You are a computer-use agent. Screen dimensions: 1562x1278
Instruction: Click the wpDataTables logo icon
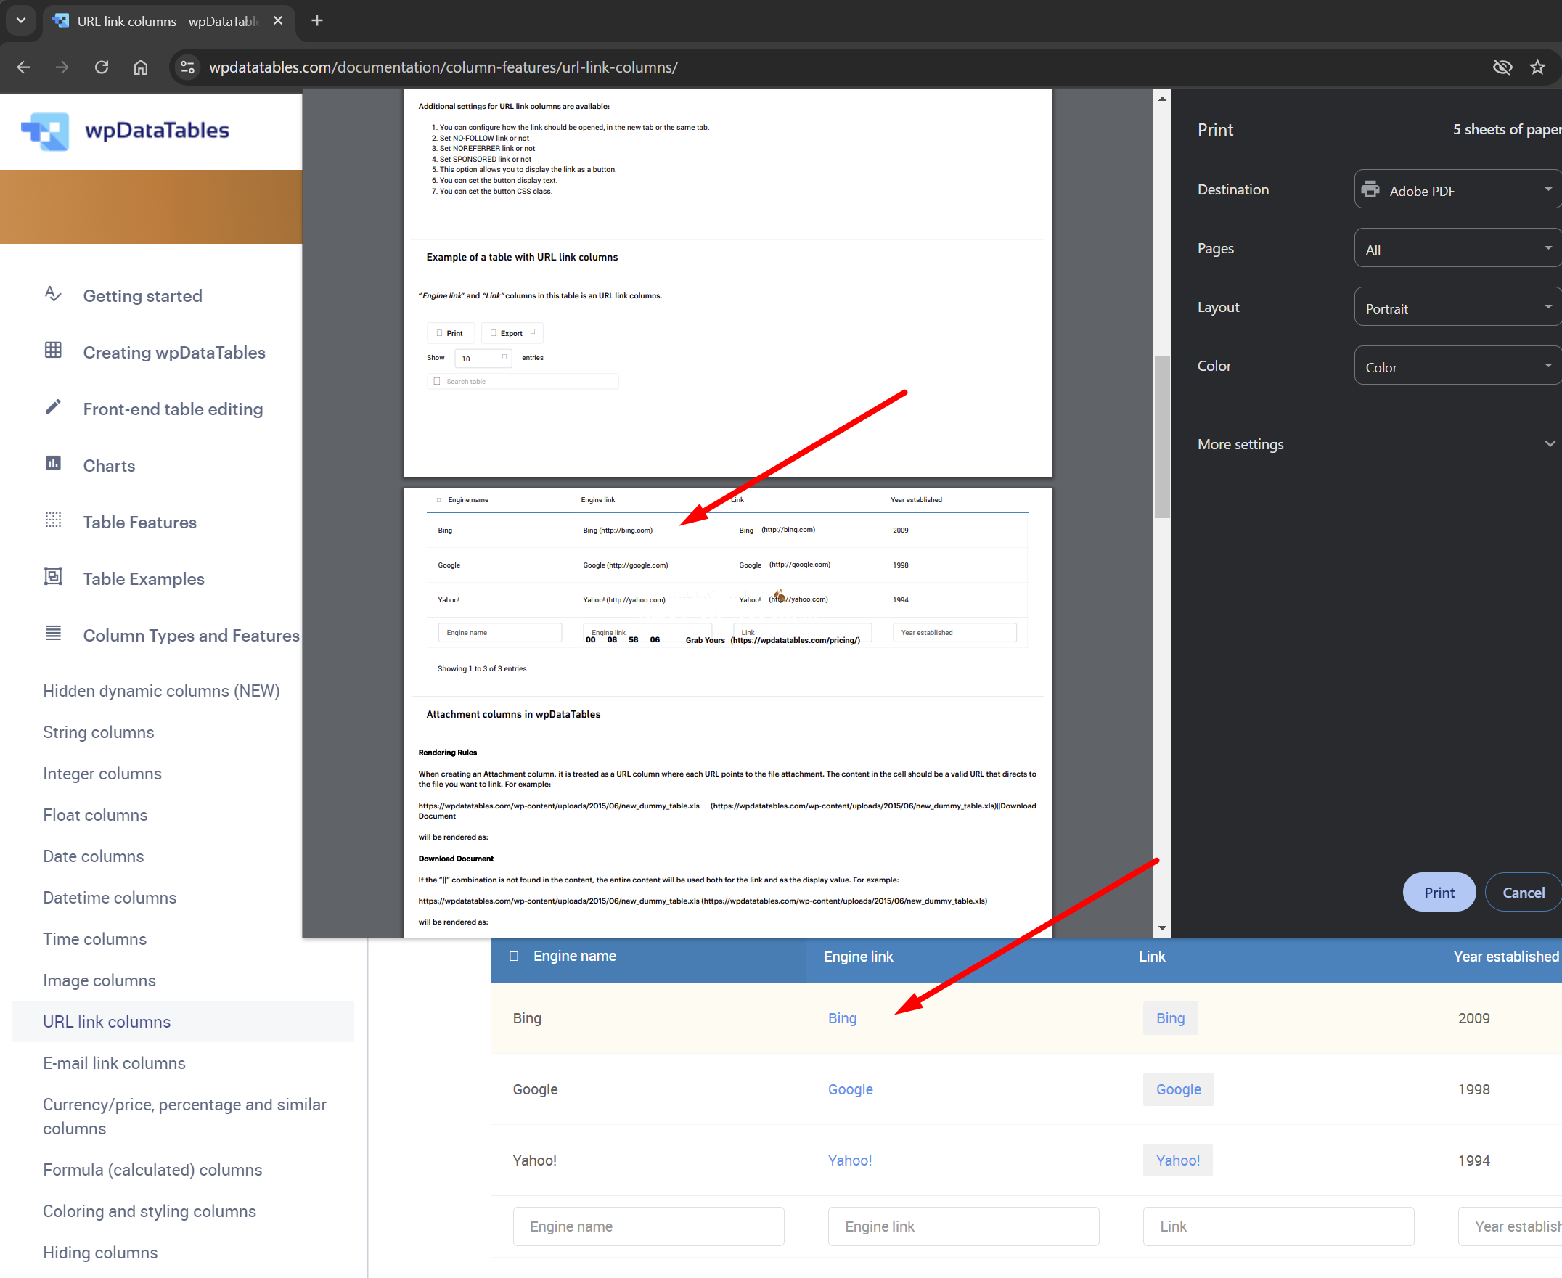pyautogui.click(x=46, y=131)
